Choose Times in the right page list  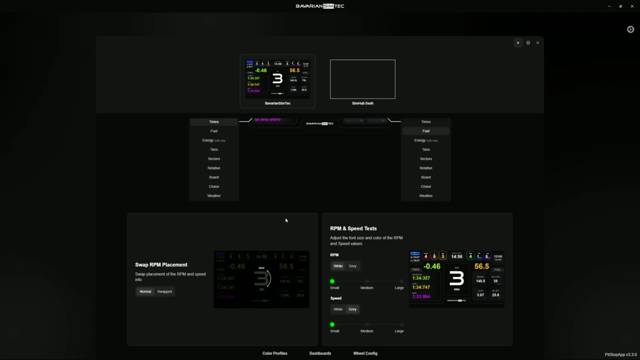coord(426,122)
